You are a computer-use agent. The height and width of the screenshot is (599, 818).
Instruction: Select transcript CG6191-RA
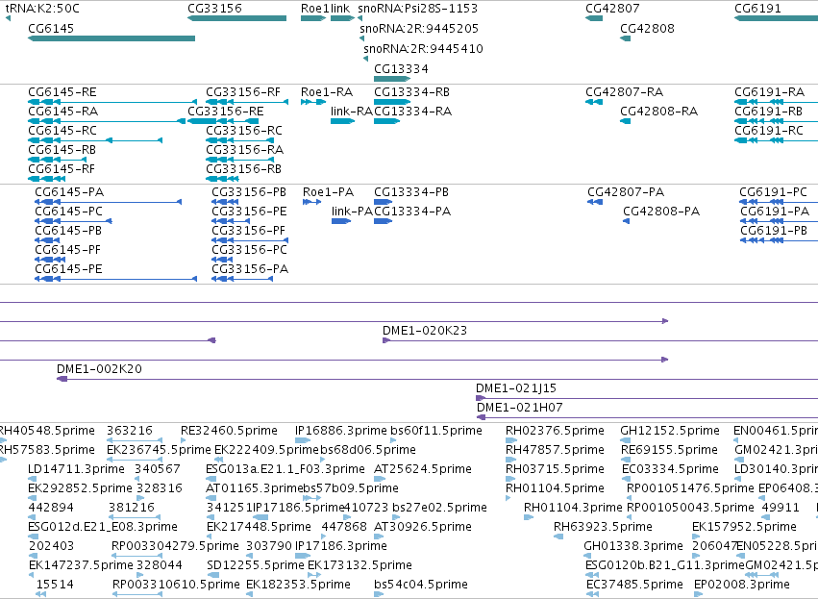777,102
